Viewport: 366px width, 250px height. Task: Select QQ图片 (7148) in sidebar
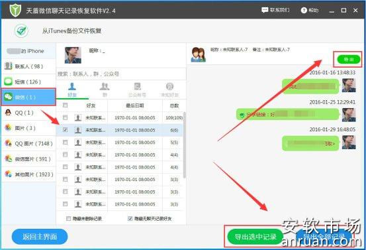tap(28, 143)
